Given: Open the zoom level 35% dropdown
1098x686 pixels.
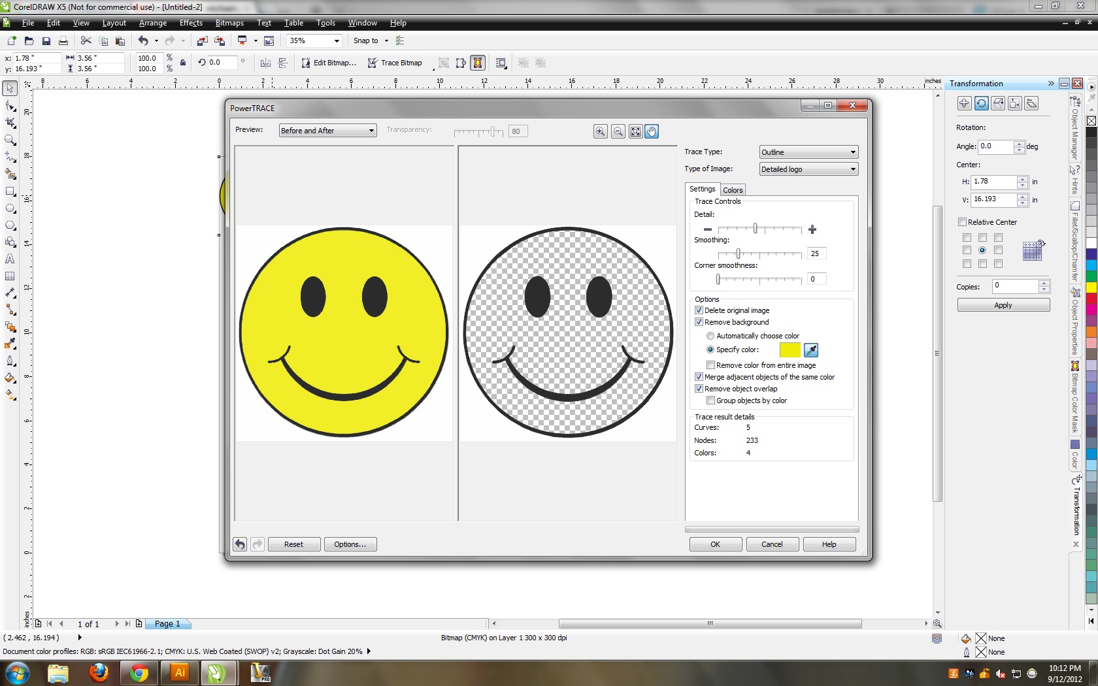Looking at the screenshot, I should [x=337, y=41].
